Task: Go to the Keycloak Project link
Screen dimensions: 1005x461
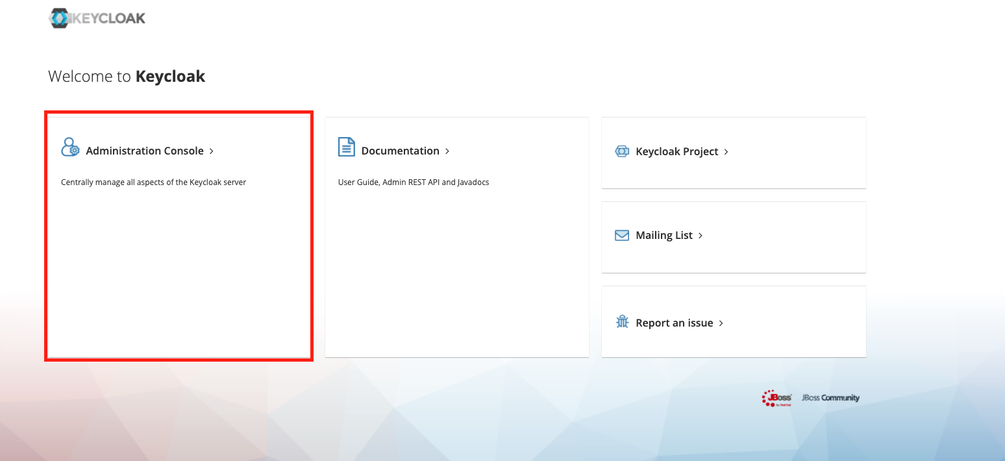Action: point(676,151)
